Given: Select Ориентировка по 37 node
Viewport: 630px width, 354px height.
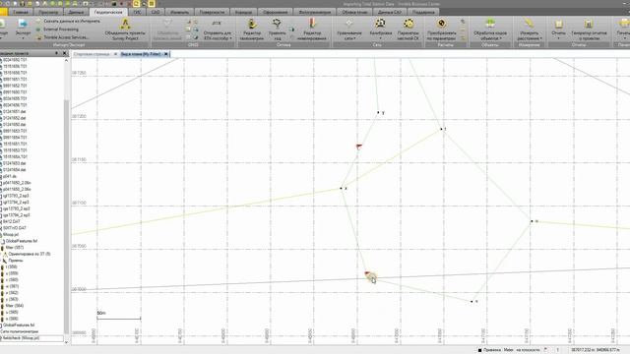Looking at the screenshot, I should pyautogui.click(x=29, y=254).
